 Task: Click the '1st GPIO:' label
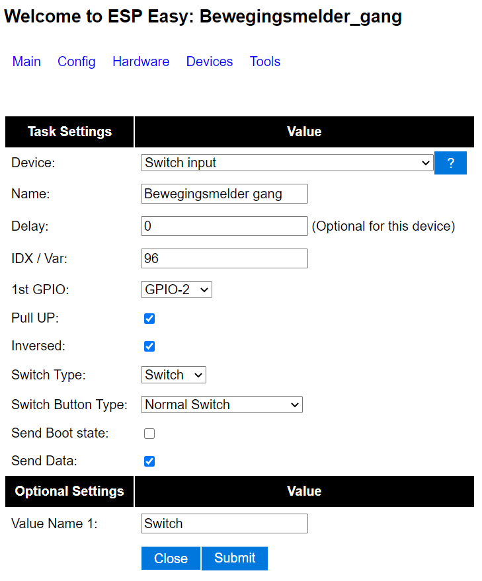click(40, 290)
